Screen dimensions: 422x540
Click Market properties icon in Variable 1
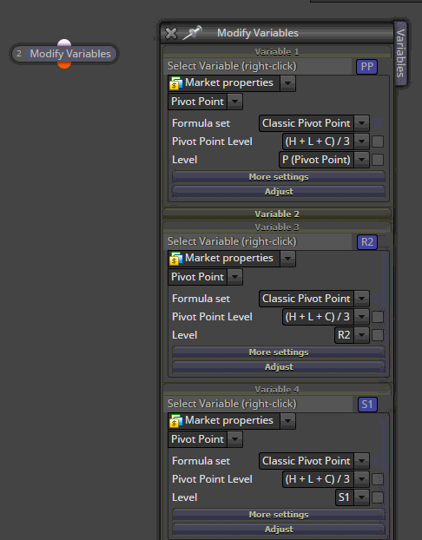click(x=176, y=83)
